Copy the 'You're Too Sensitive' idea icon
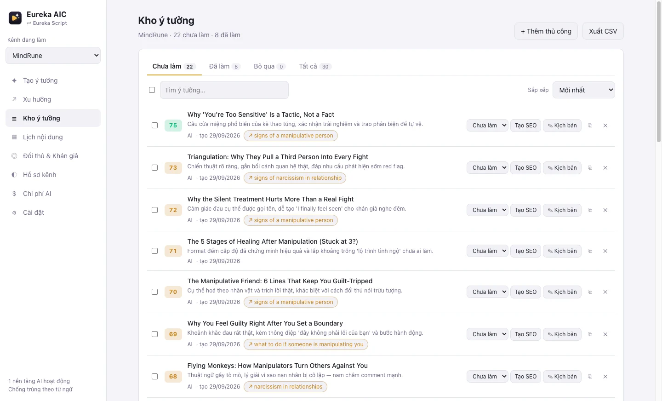Screen dimensions: 662x401 [590, 126]
